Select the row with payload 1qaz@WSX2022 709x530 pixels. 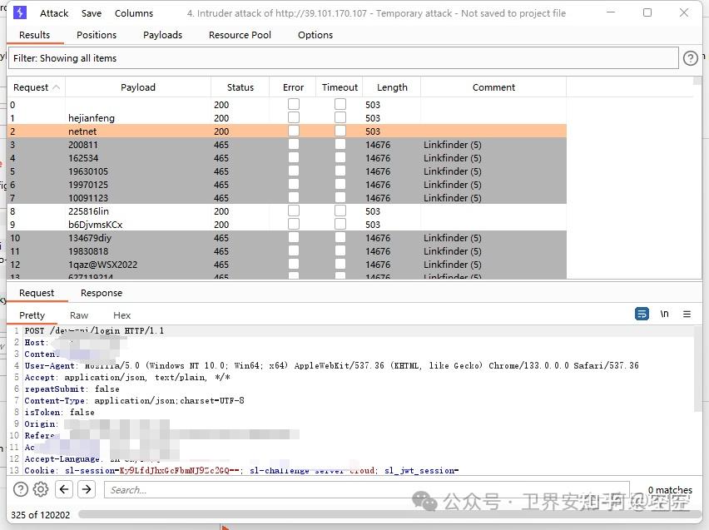point(287,265)
